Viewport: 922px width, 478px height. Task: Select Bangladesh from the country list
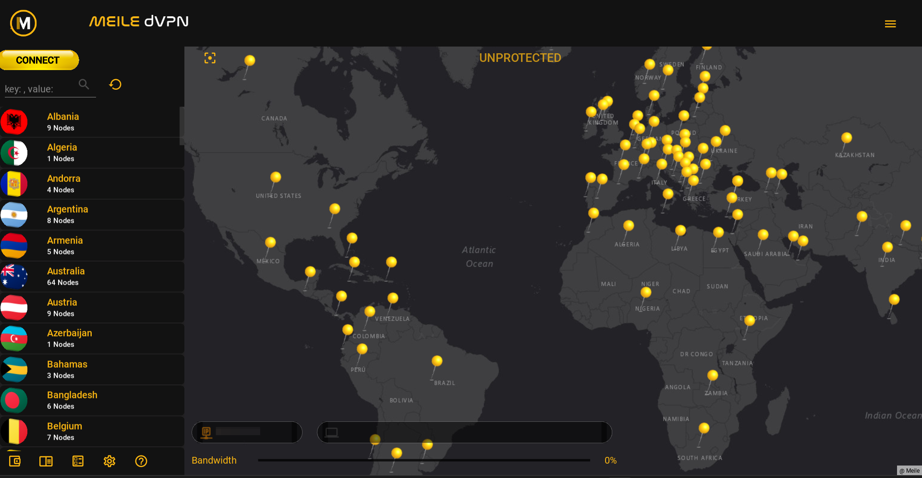coord(92,400)
